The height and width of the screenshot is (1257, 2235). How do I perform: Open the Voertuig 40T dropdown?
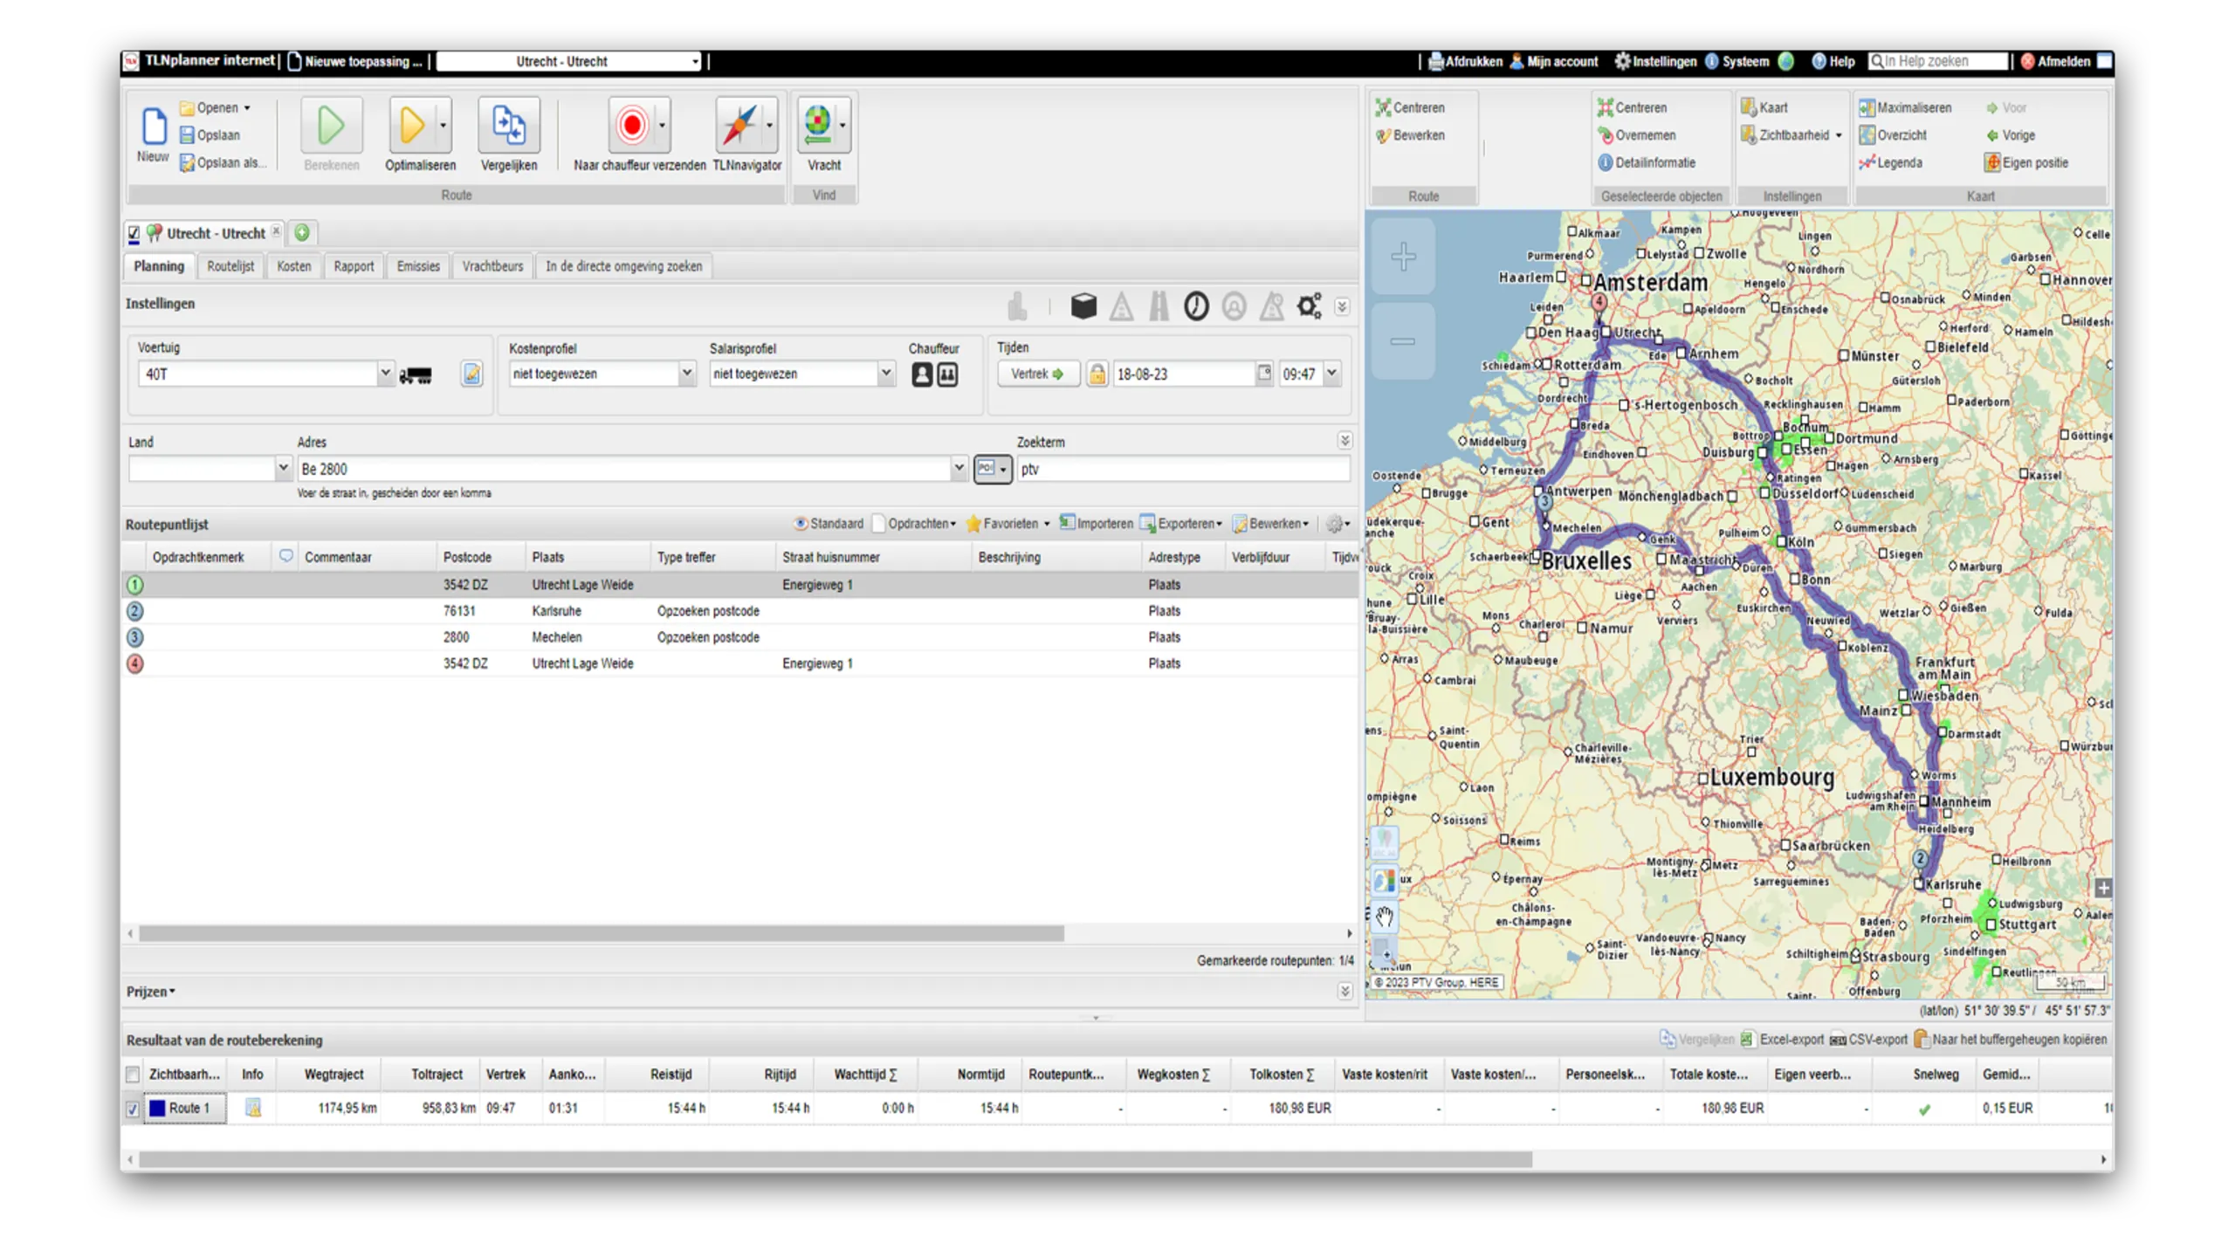(384, 374)
